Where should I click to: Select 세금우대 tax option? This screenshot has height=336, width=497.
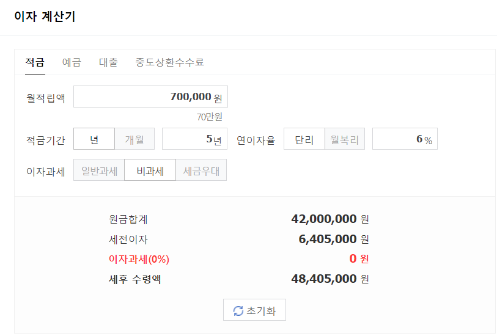pyautogui.click(x=201, y=170)
